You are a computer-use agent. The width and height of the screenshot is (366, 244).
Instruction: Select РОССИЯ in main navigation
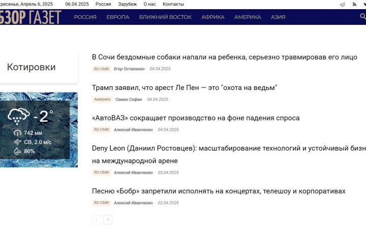[85, 17]
